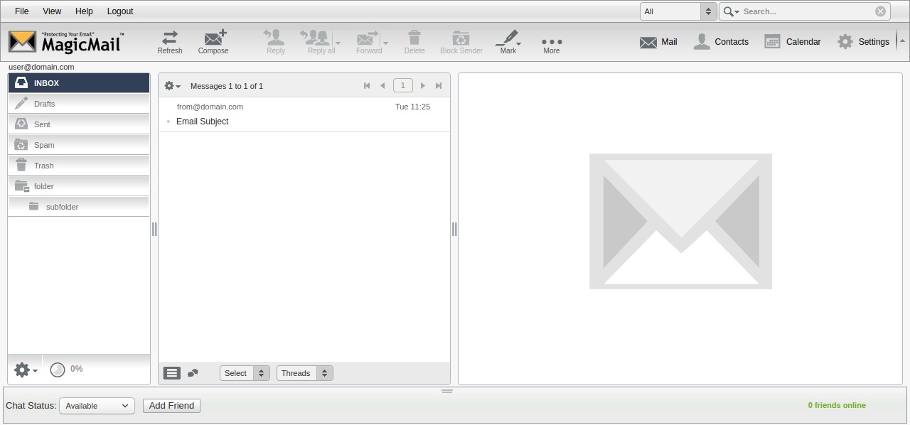This screenshot has width=910, height=425.
Task: Open the Select dropdown below the messages
Action: coord(245,372)
